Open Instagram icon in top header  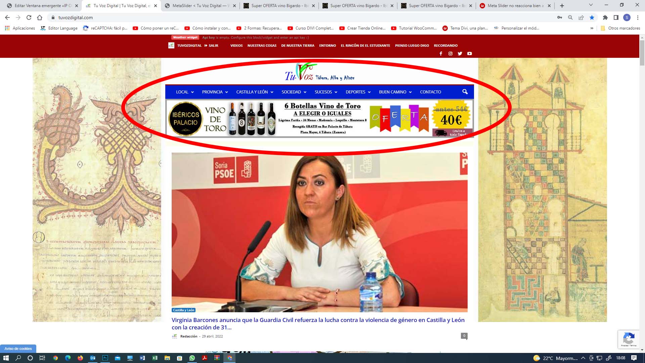click(x=450, y=53)
